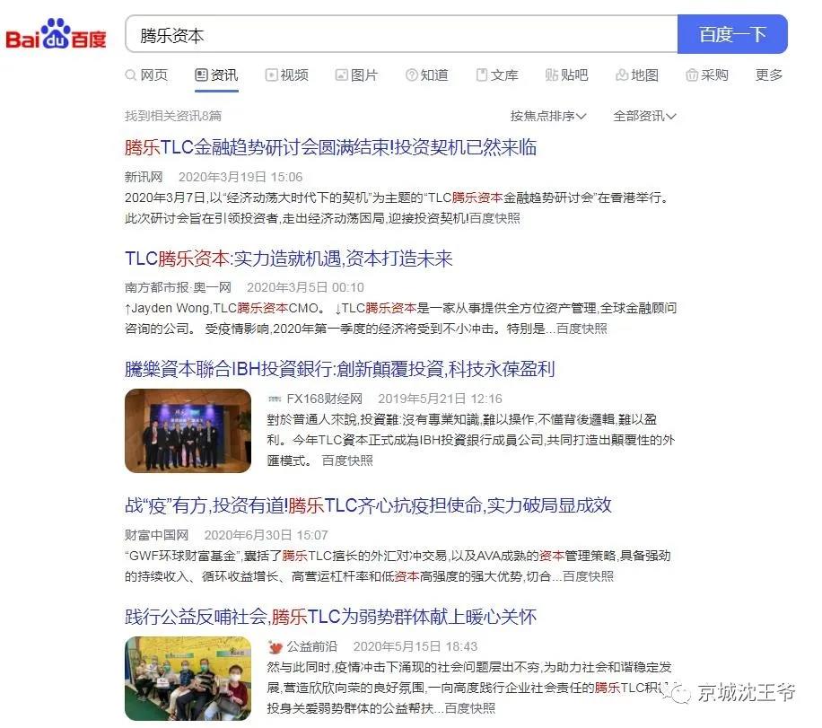Click the 百度一下 search button
The height and width of the screenshot is (728, 822).
pos(732,35)
